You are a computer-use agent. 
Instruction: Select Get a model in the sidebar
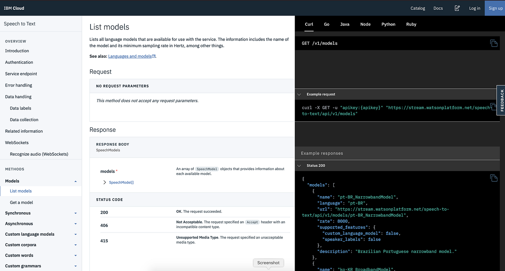21,202
